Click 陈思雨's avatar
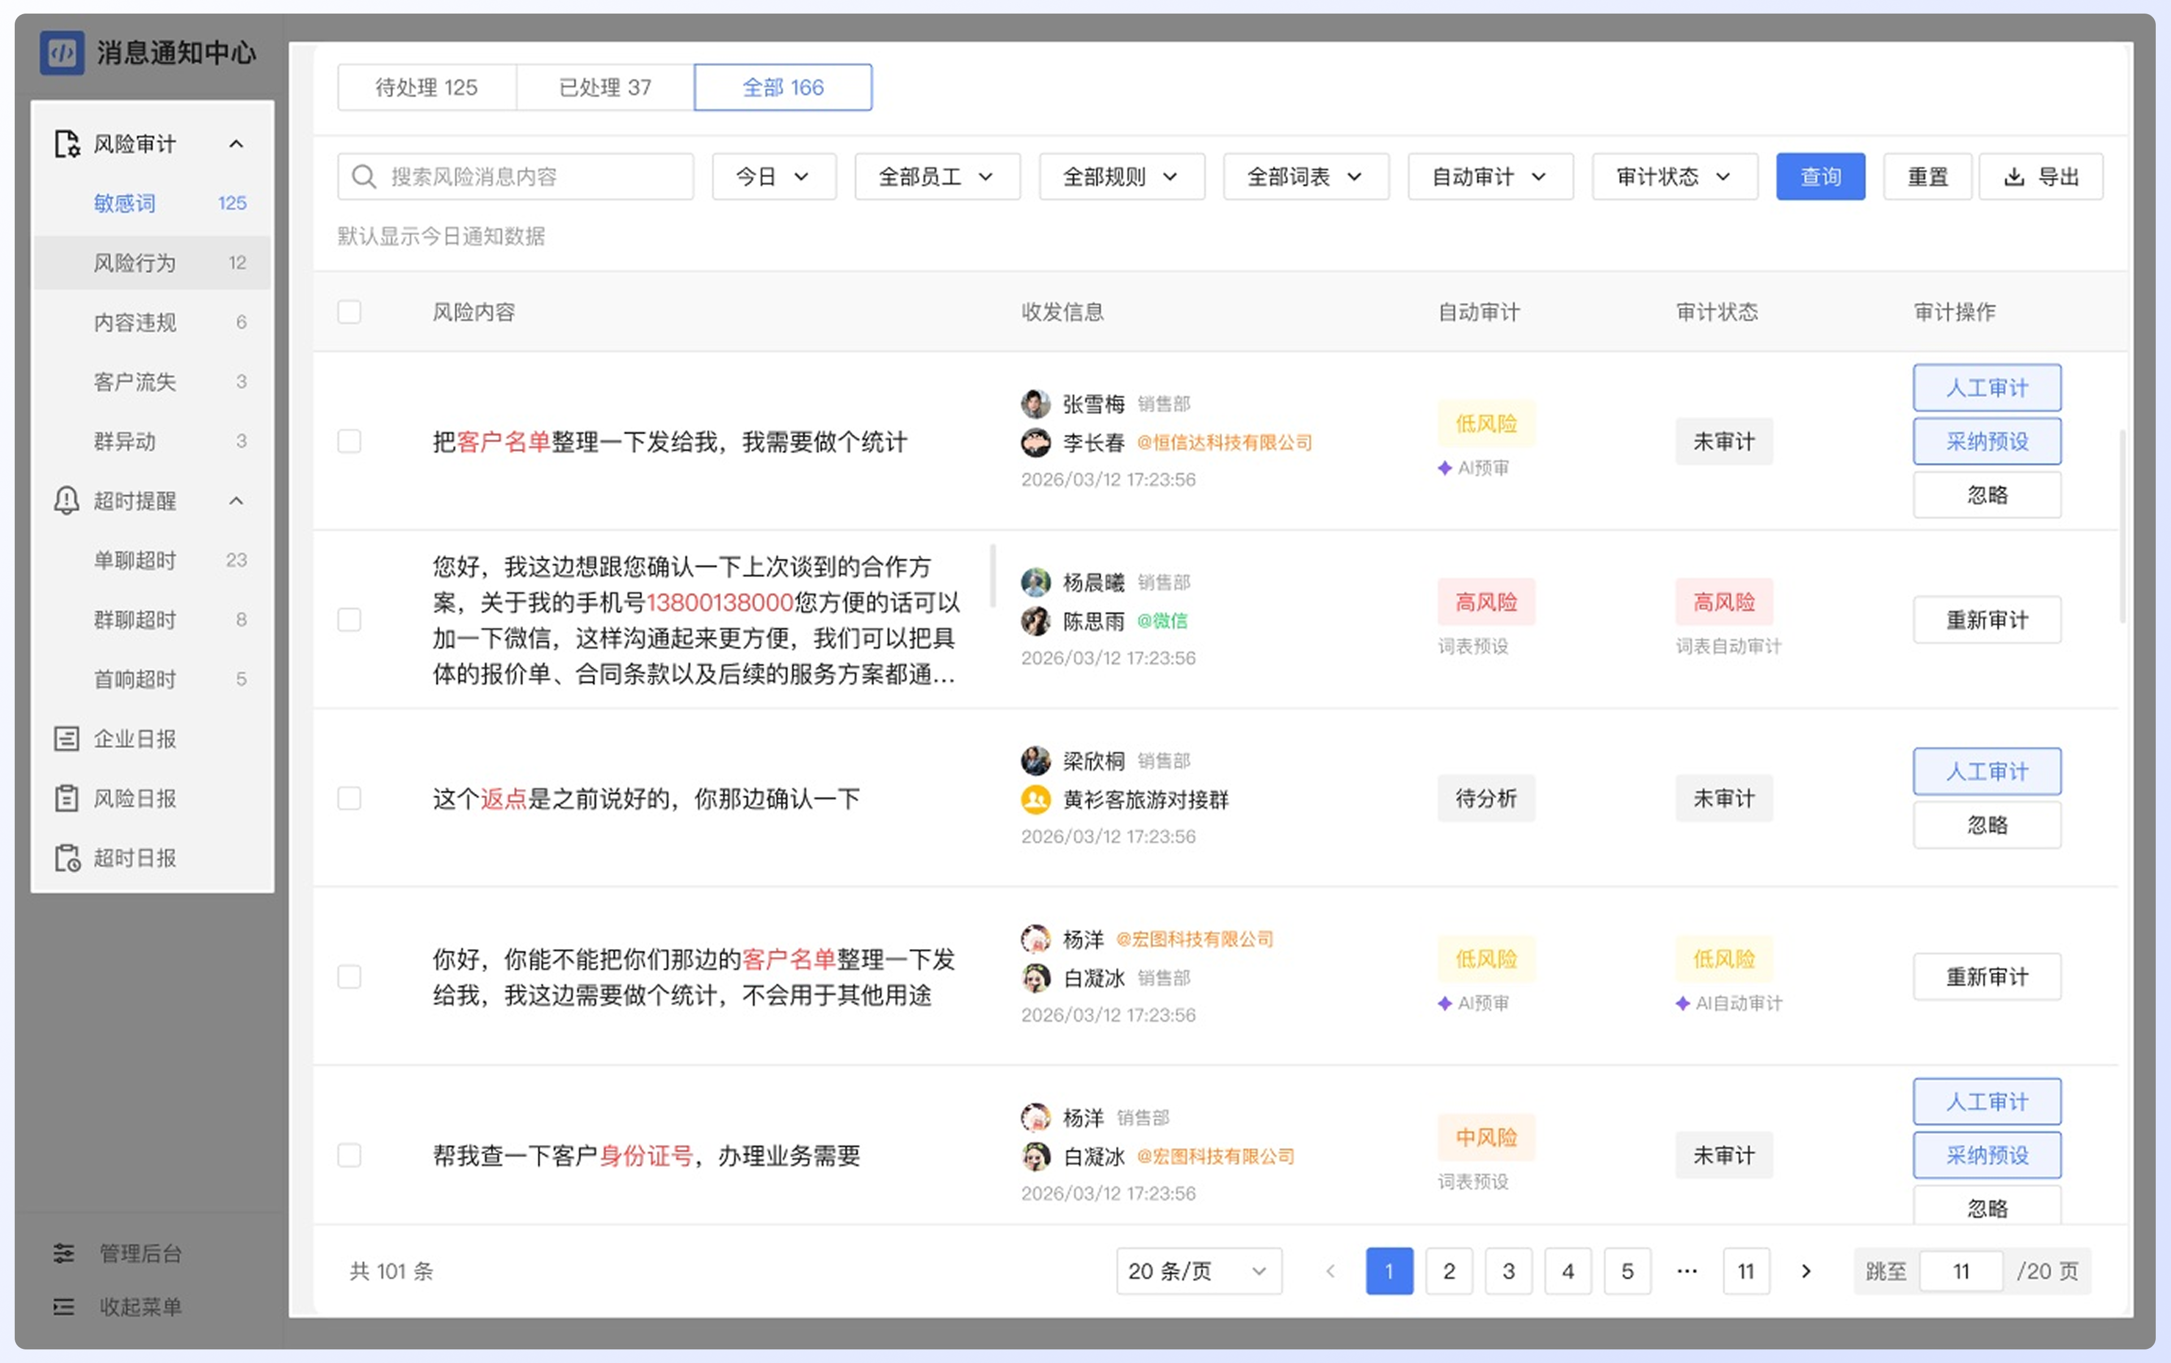The image size is (2171, 1363). tap(1036, 621)
